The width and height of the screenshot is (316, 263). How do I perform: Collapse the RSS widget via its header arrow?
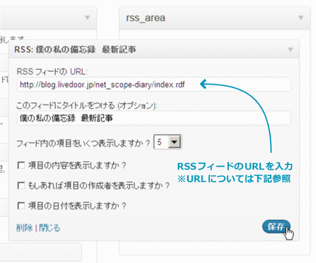point(290,49)
